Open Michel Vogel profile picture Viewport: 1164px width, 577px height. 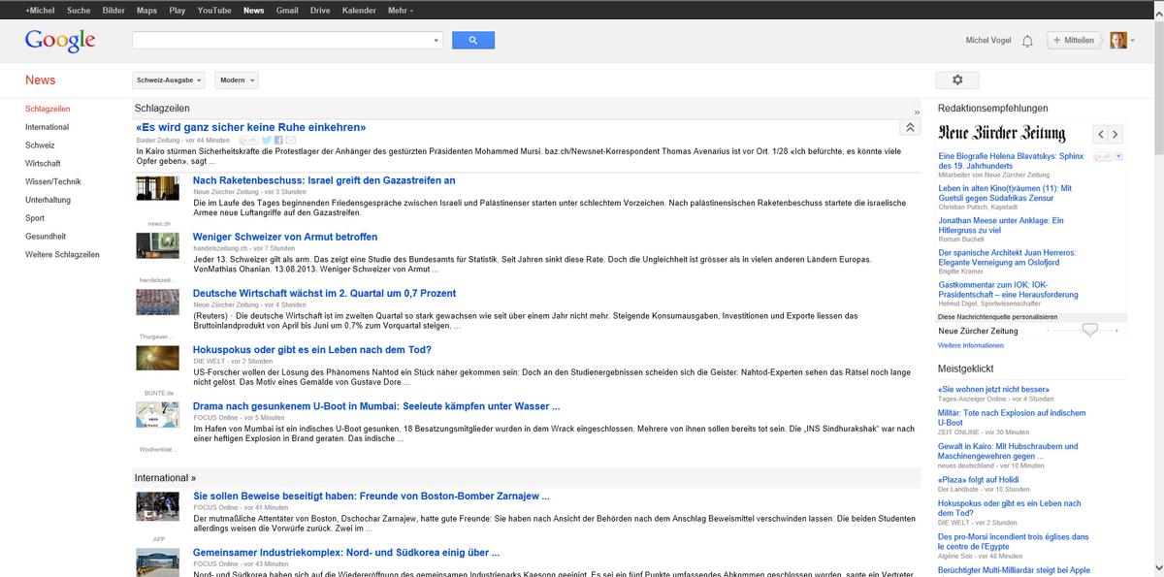[x=1117, y=40]
